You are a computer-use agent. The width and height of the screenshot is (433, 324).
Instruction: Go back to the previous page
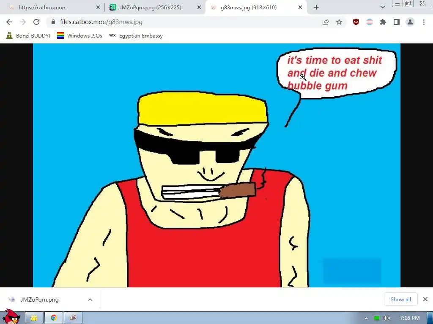[9, 22]
